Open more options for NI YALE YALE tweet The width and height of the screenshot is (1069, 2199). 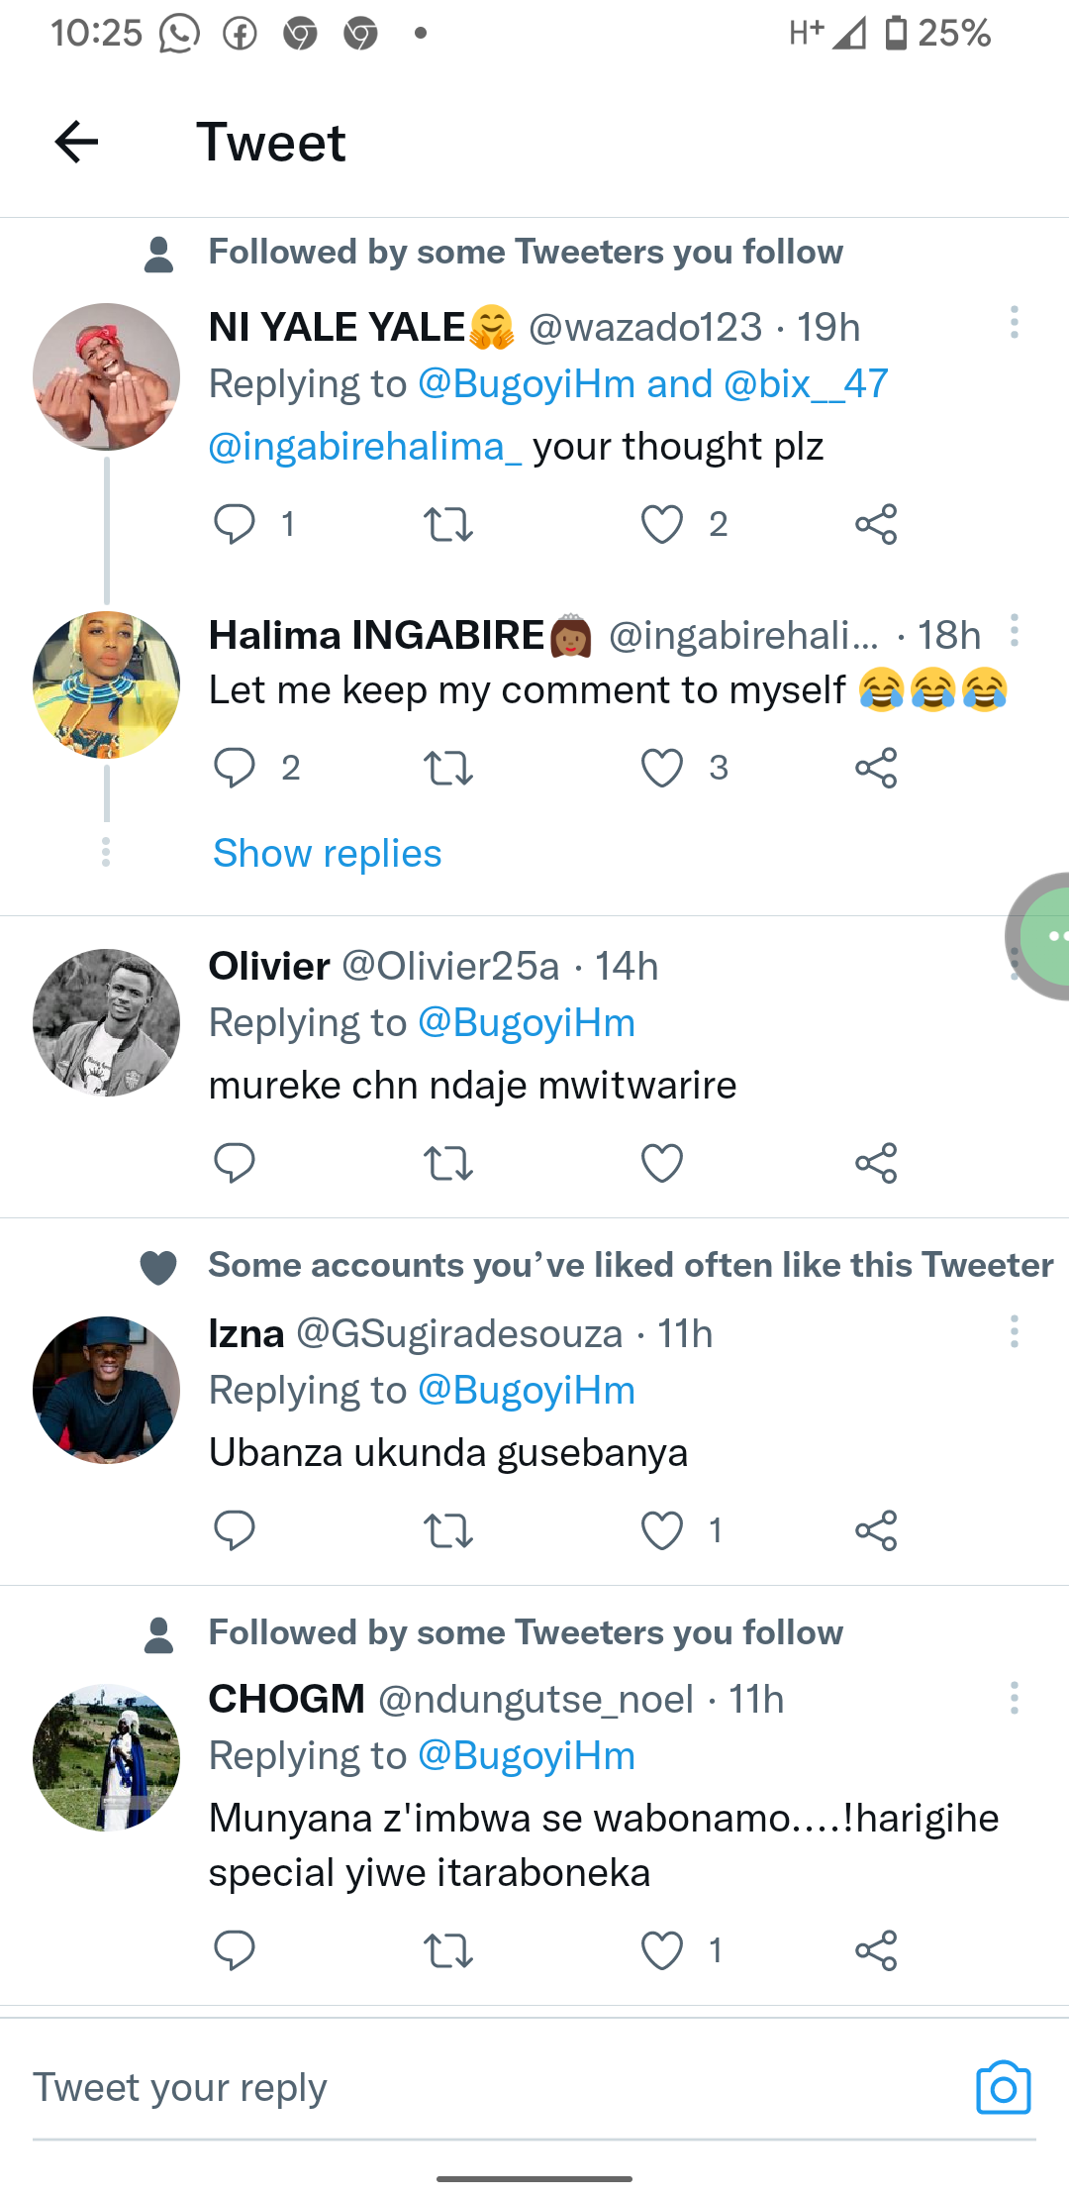pyautogui.click(x=1014, y=323)
